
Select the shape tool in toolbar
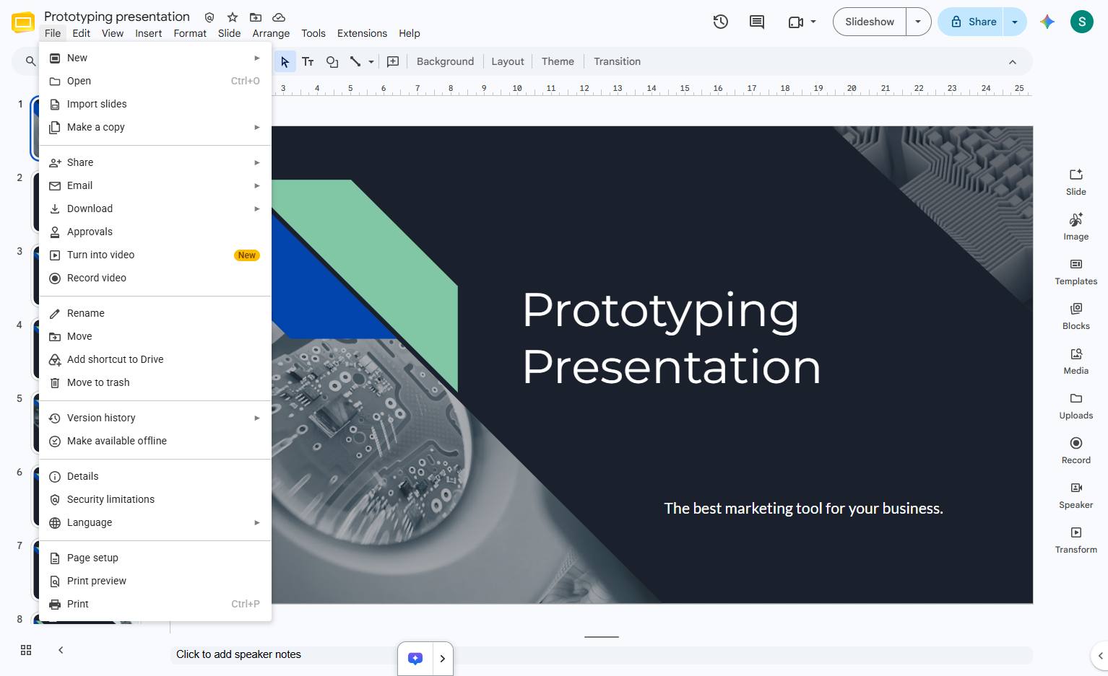click(332, 61)
